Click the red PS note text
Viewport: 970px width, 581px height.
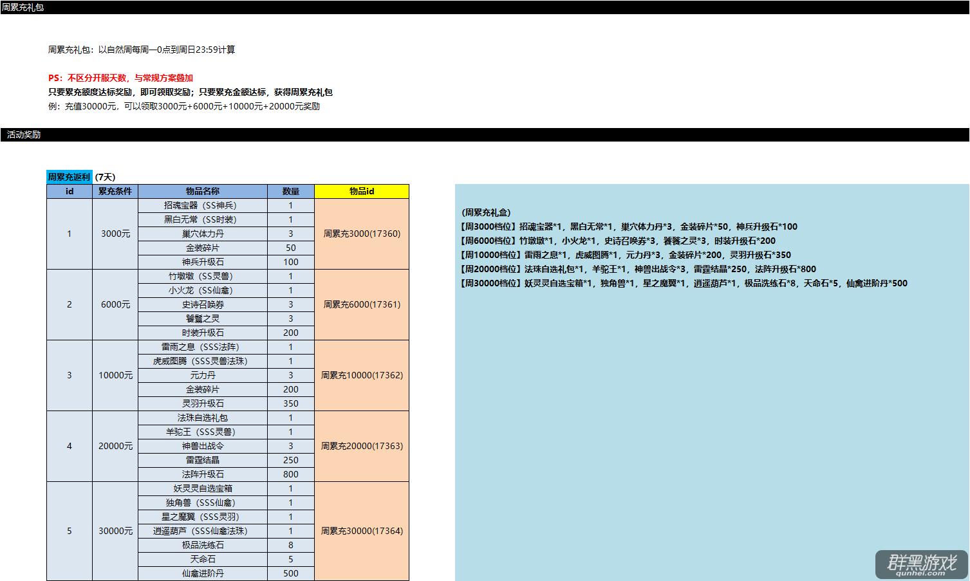point(120,78)
